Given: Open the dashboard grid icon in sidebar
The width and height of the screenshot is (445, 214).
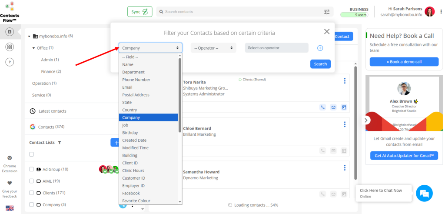Looking at the screenshot, I should pyautogui.click(x=10, y=47).
